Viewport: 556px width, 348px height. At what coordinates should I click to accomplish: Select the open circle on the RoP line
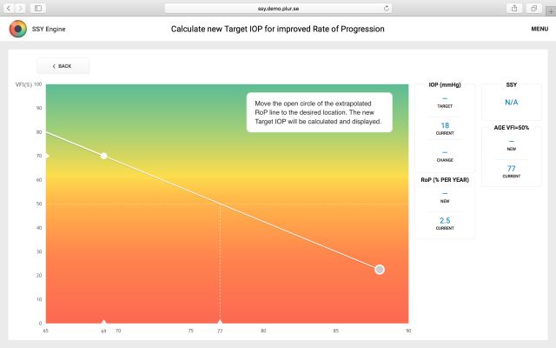[380, 270]
